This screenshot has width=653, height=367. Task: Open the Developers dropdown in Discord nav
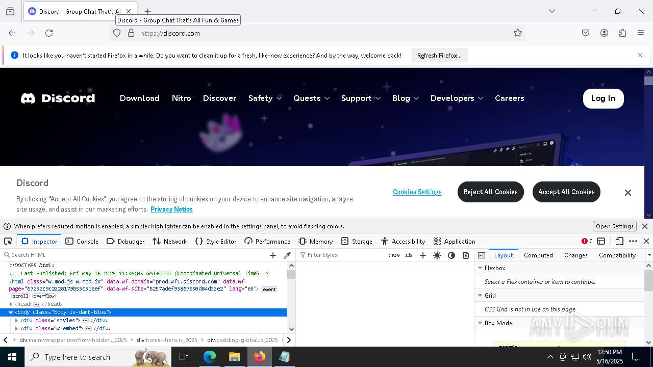coord(457,98)
